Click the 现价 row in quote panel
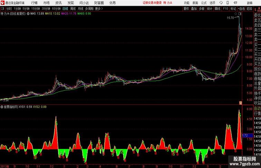 point(257,69)
